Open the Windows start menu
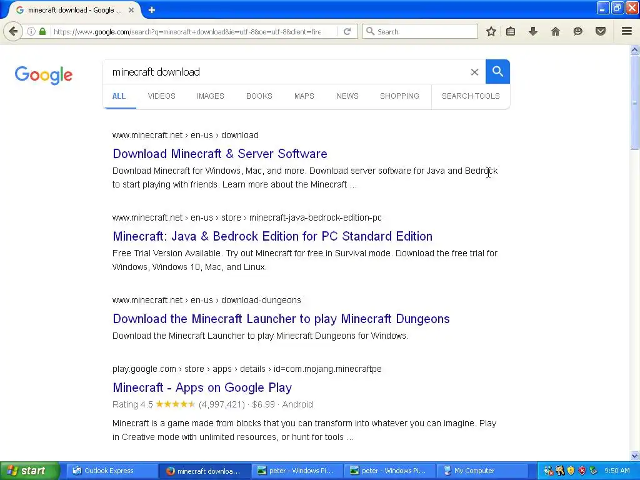Screen dimensions: 640x480 pos(30,471)
